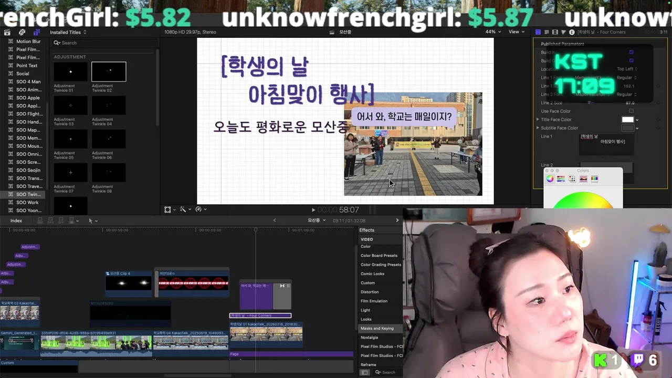The height and width of the screenshot is (378, 672).
Task: Select the Social title category
Action: coord(23,73)
